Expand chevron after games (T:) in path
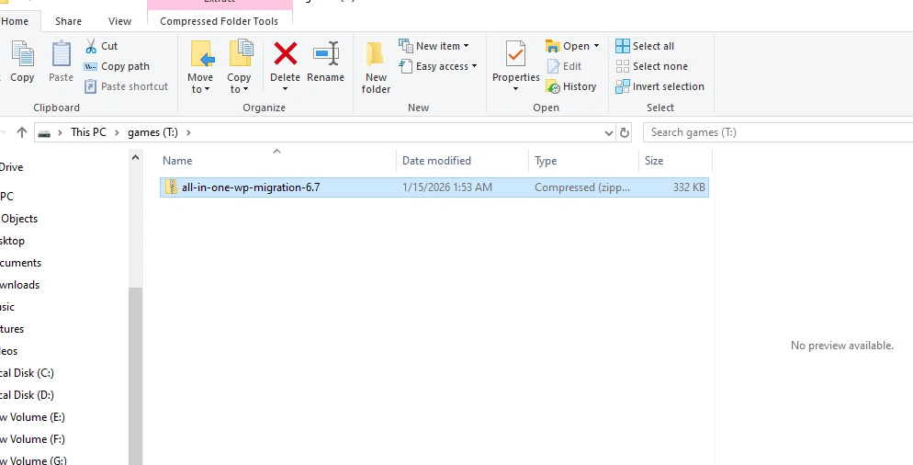 (188, 133)
